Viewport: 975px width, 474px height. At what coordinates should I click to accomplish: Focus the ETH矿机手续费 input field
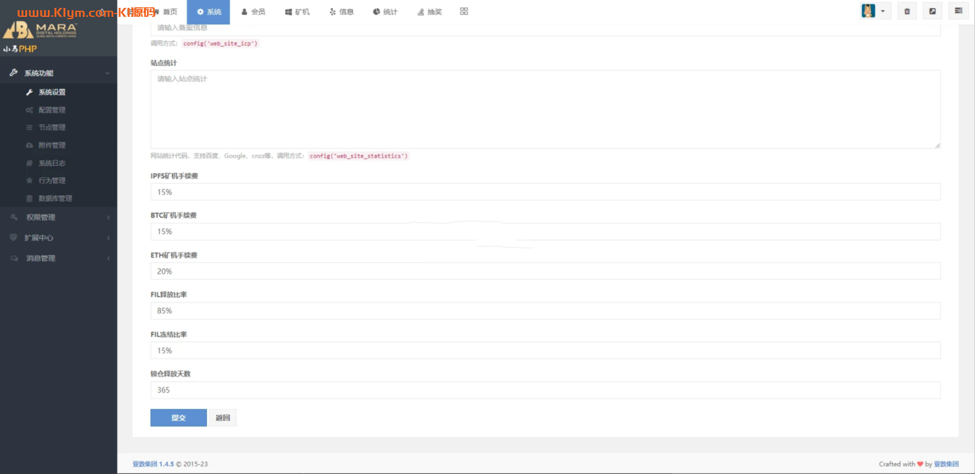(x=545, y=272)
